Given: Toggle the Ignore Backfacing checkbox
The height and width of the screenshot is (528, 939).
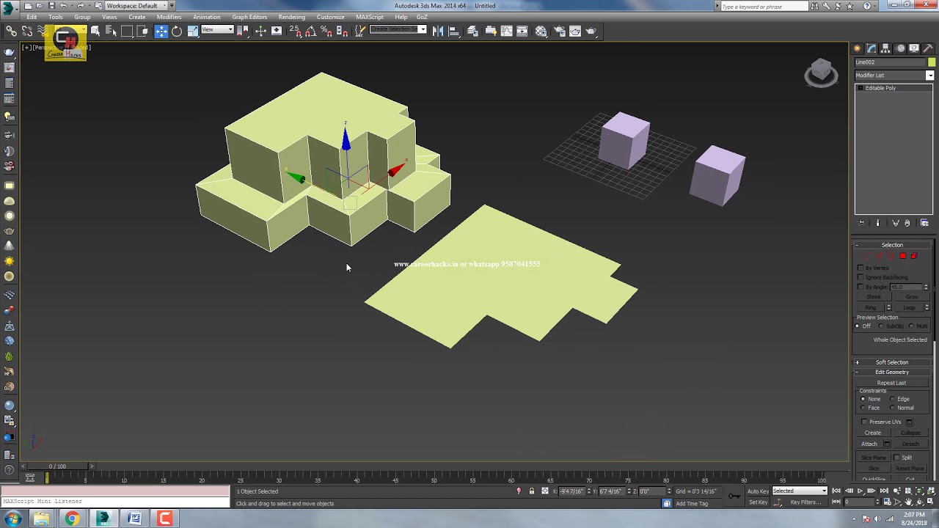Looking at the screenshot, I should [x=861, y=277].
